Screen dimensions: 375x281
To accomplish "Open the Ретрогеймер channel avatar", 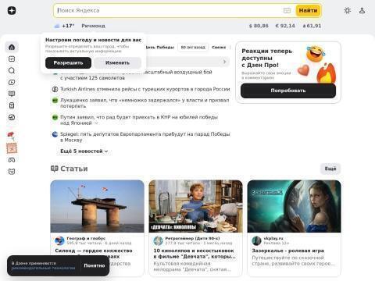I will point(158,240).
